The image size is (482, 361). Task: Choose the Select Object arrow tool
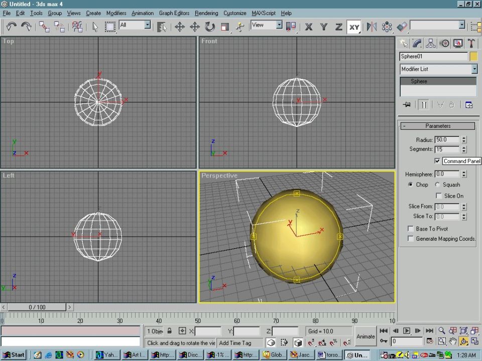point(95,27)
